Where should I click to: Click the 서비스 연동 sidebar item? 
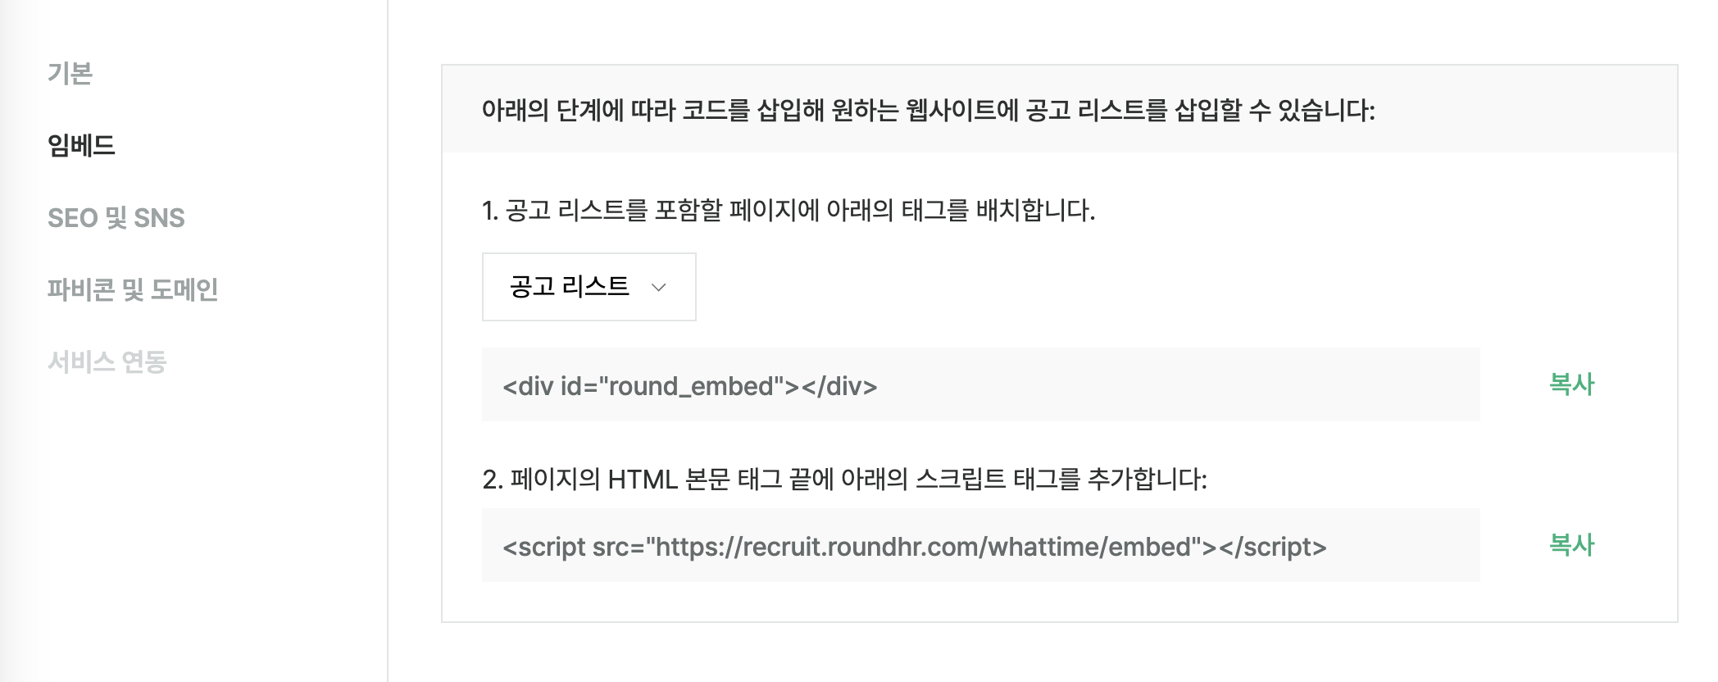point(107,361)
